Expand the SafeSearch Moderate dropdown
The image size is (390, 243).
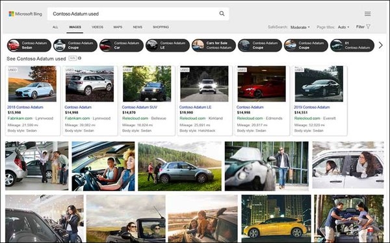point(300,27)
